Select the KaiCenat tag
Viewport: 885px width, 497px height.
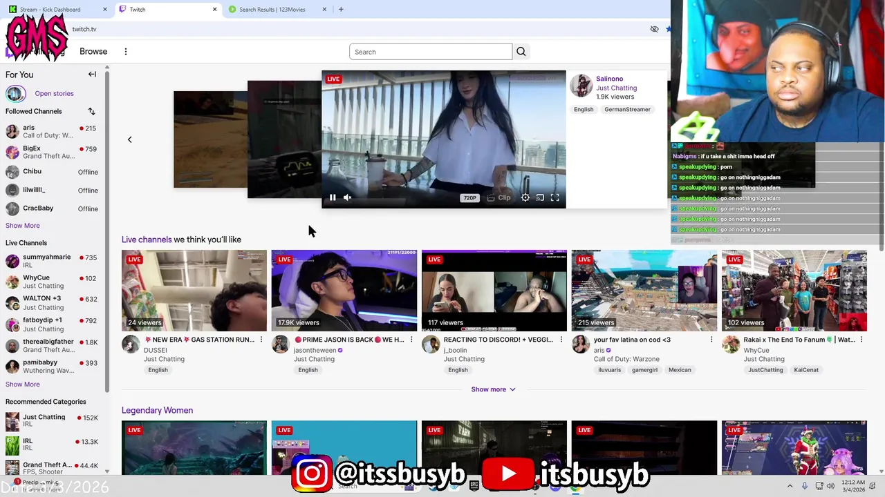pyautogui.click(x=806, y=370)
